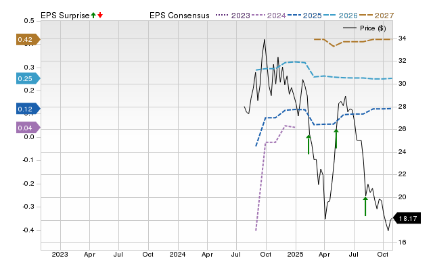Click the green surprise arrow near May 2025
This screenshot has height=258, width=433.
(x=336, y=138)
